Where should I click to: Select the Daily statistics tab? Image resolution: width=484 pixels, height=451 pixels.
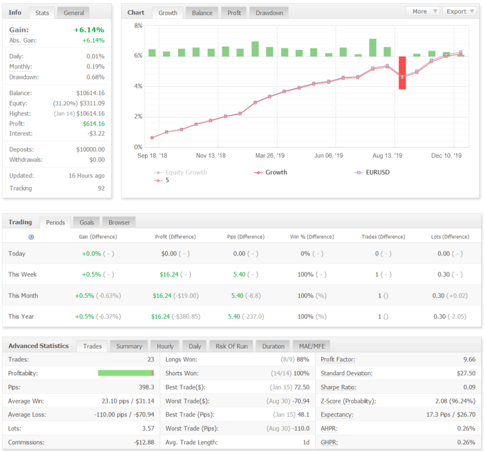click(x=195, y=346)
